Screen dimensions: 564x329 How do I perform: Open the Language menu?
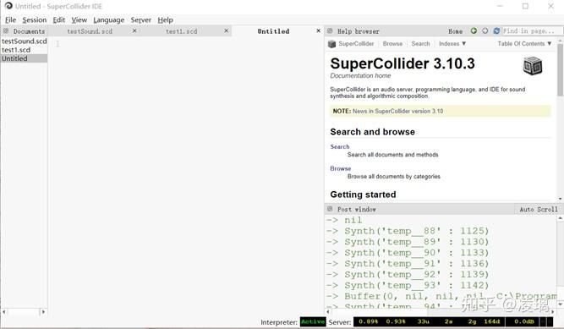point(108,19)
